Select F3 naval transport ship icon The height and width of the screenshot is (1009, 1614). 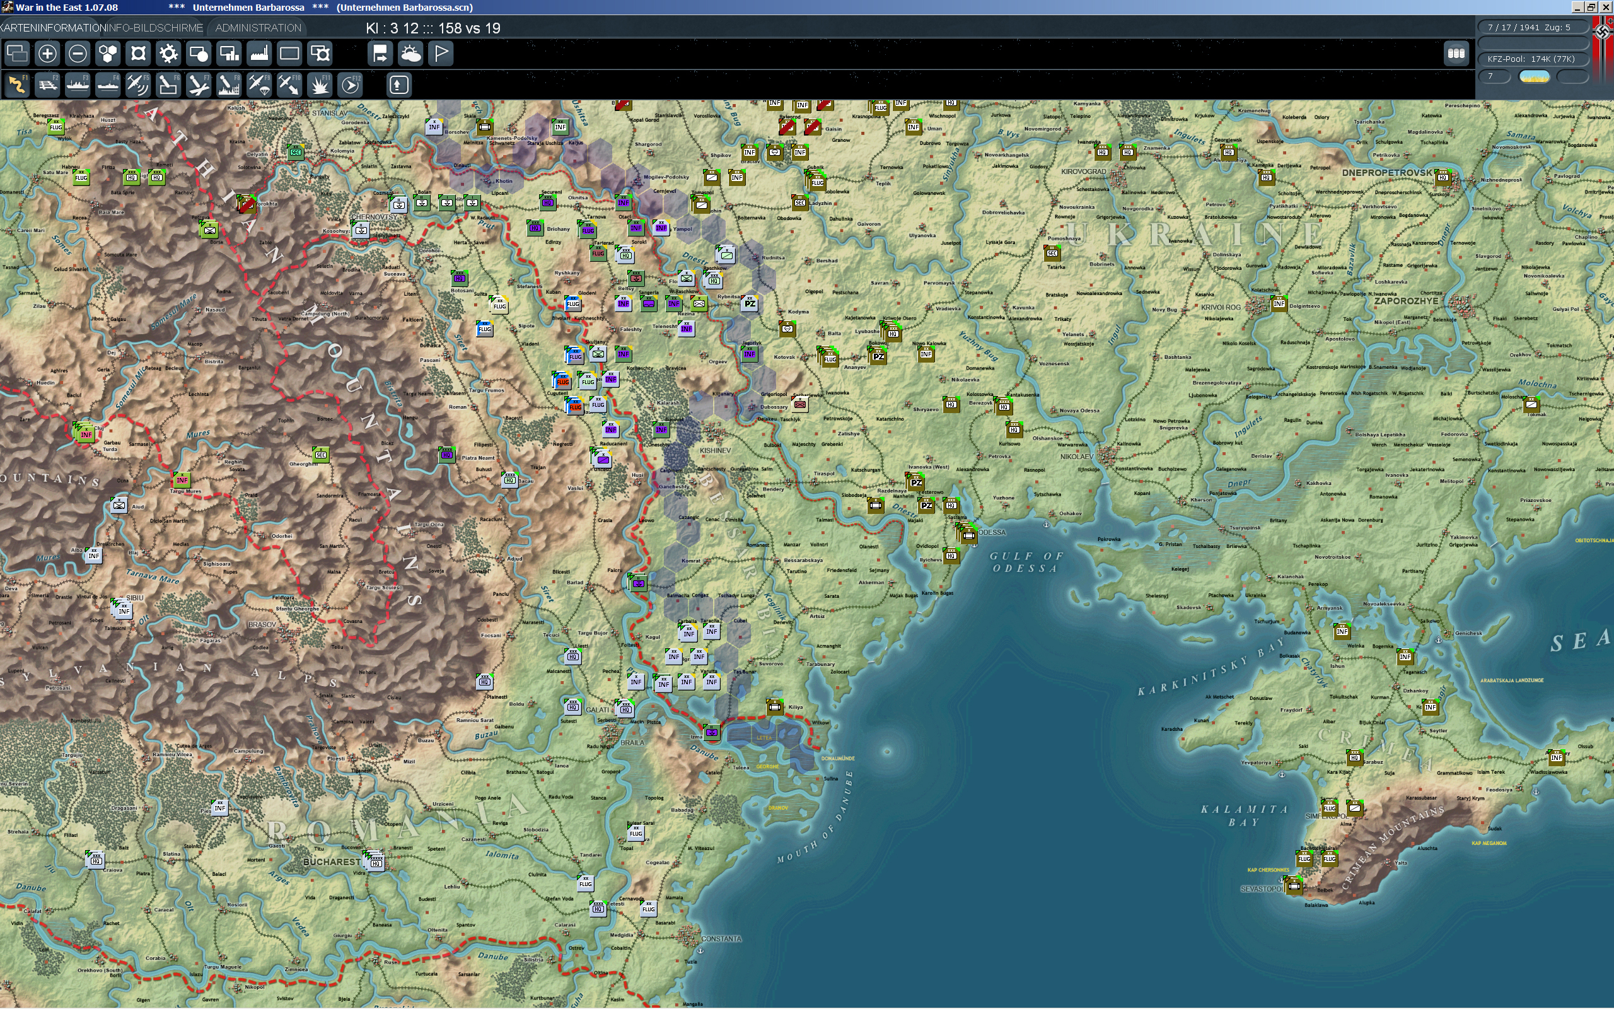(78, 85)
